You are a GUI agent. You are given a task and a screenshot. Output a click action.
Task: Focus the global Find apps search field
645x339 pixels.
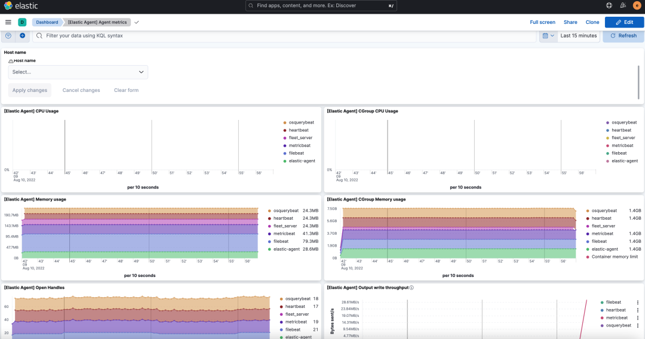click(x=321, y=6)
